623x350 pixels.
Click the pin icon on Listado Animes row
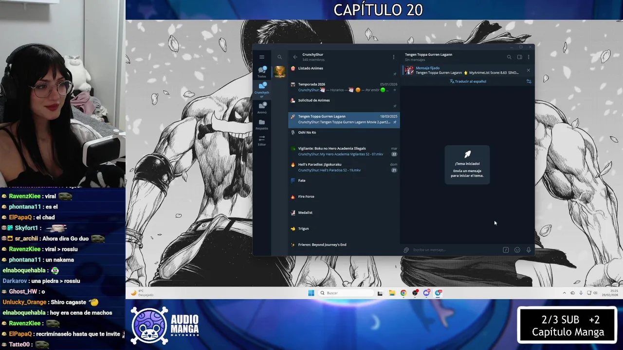[395, 74]
